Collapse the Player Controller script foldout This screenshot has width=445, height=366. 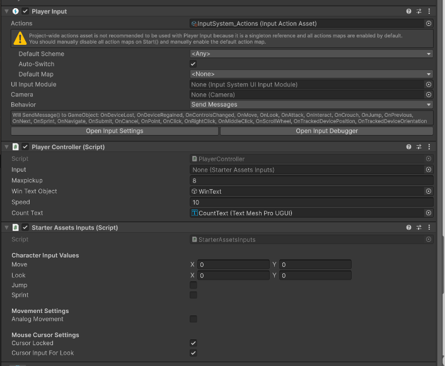point(6,147)
